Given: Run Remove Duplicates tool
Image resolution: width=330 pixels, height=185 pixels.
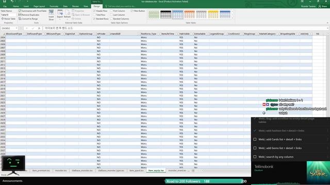Looking at the screenshot, I should click(29, 15).
